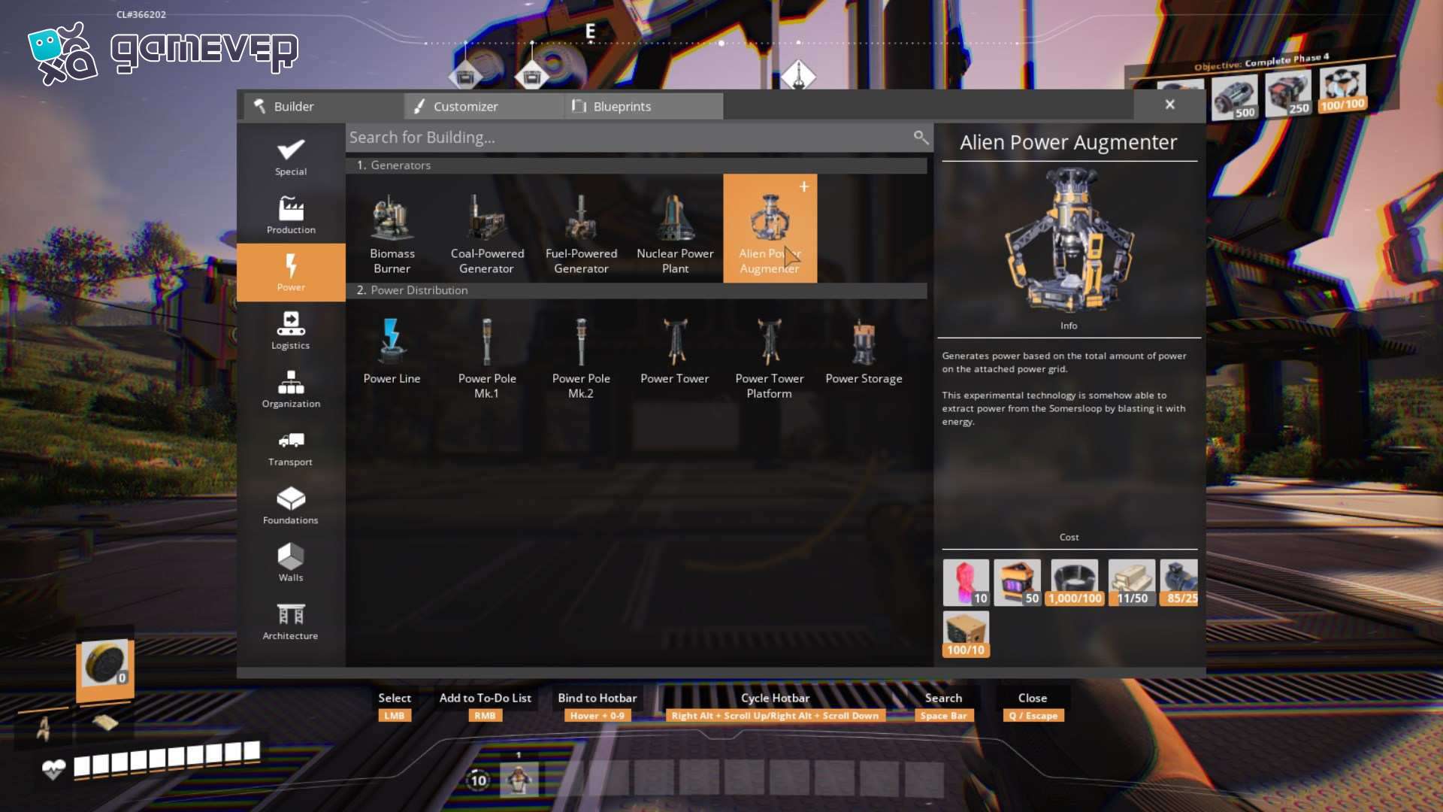Switch to the Blueprints tab
The width and height of the screenshot is (1443, 812).
[x=644, y=106]
